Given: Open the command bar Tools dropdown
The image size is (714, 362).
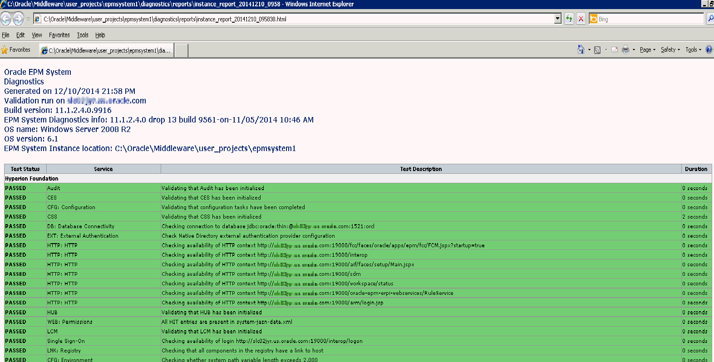Looking at the screenshot, I should (693, 50).
